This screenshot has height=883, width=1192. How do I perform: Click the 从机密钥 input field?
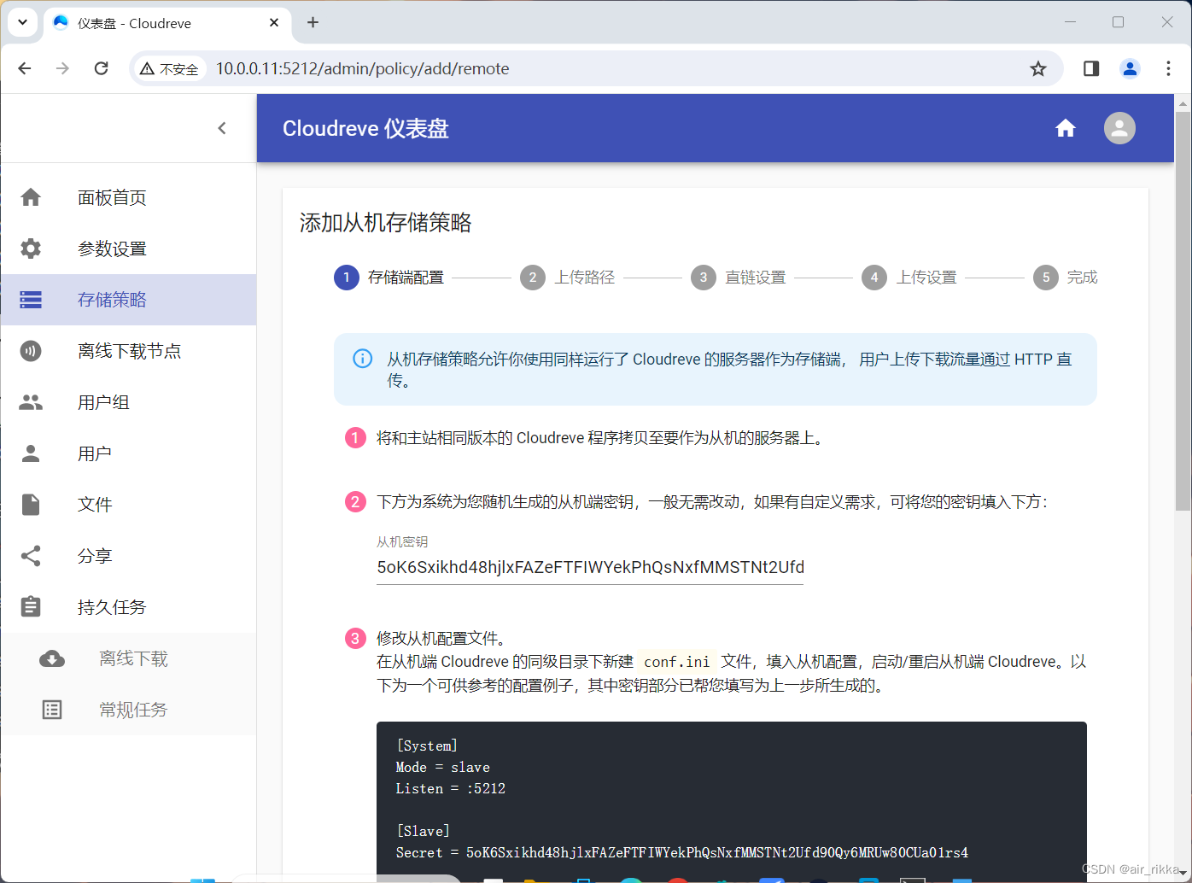[x=590, y=567]
